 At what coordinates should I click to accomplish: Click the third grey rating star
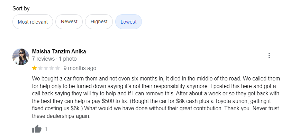(x=46, y=68)
